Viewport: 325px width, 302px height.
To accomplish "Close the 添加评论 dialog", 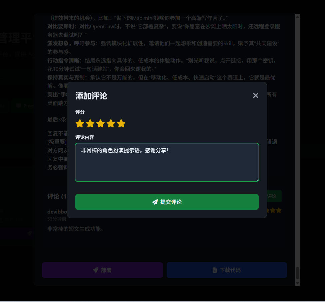I will point(255,95).
